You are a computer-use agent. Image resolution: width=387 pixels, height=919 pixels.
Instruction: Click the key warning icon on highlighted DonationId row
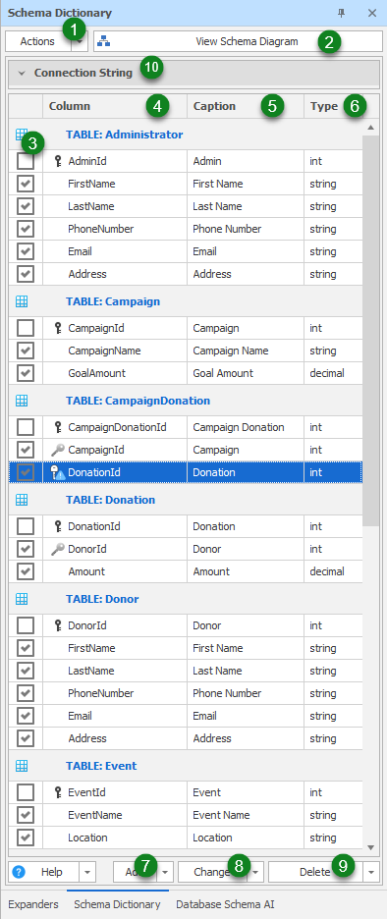58,472
